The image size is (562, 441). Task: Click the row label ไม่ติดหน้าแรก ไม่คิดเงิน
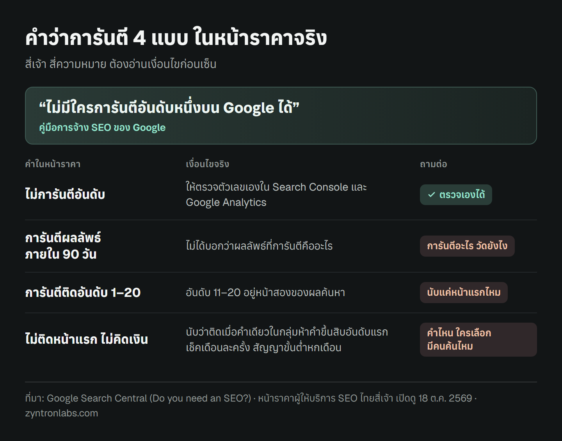click(87, 339)
